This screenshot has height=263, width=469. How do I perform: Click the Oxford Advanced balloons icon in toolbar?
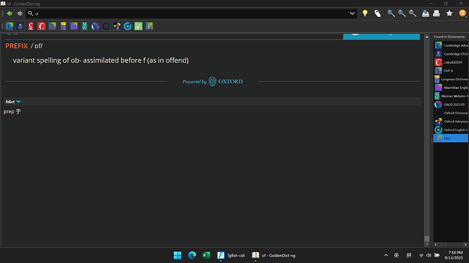(117, 26)
